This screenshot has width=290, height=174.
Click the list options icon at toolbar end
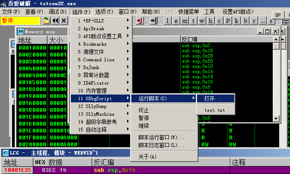point(285,21)
